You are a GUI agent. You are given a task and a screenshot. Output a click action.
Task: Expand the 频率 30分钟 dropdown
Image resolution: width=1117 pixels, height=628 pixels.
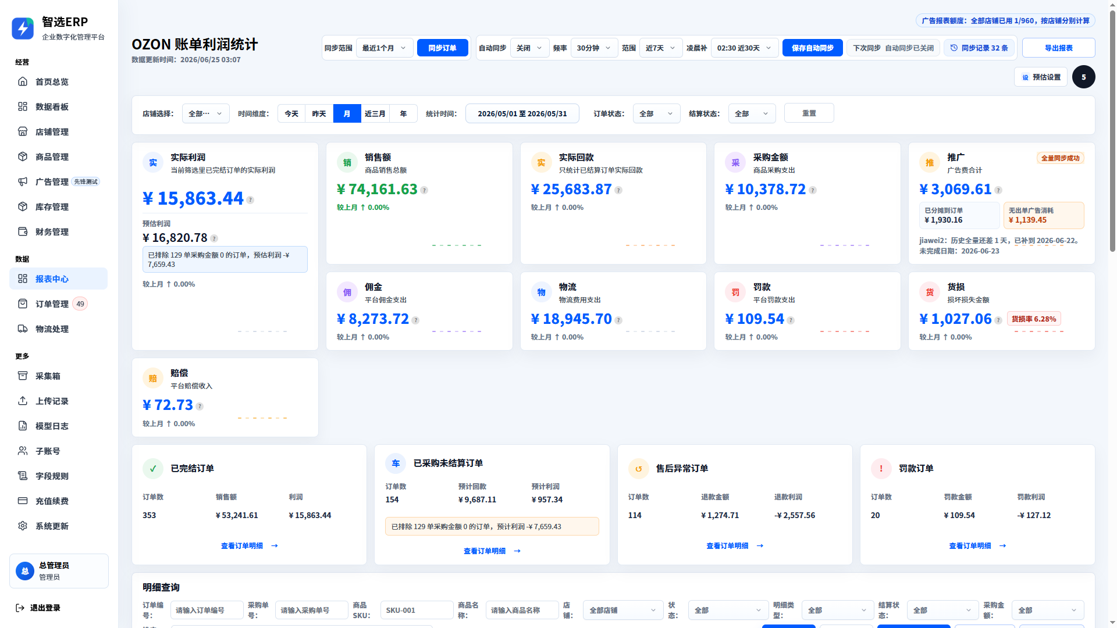(594, 48)
